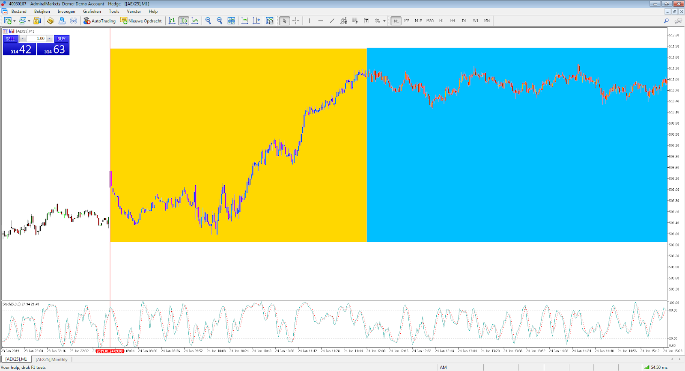Image resolution: width=685 pixels, height=371 pixels.
Task: Open the signals broadcast icon
Action: (74, 21)
